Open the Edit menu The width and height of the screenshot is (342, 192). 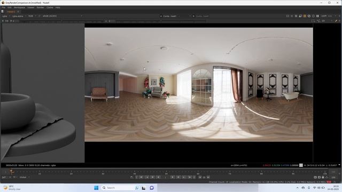[10, 7]
